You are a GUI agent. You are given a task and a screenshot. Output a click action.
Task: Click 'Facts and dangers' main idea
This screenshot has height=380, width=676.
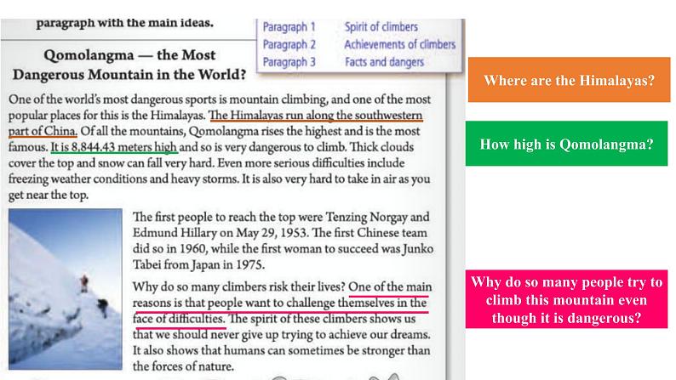(384, 62)
